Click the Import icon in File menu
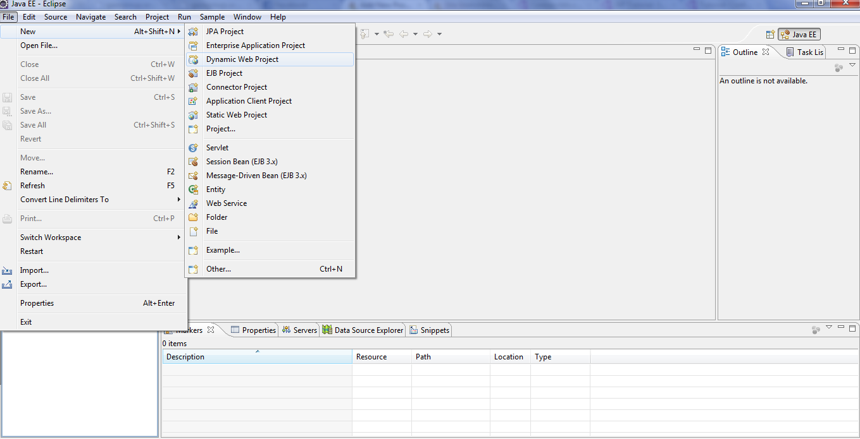The height and width of the screenshot is (439, 860). (8, 270)
